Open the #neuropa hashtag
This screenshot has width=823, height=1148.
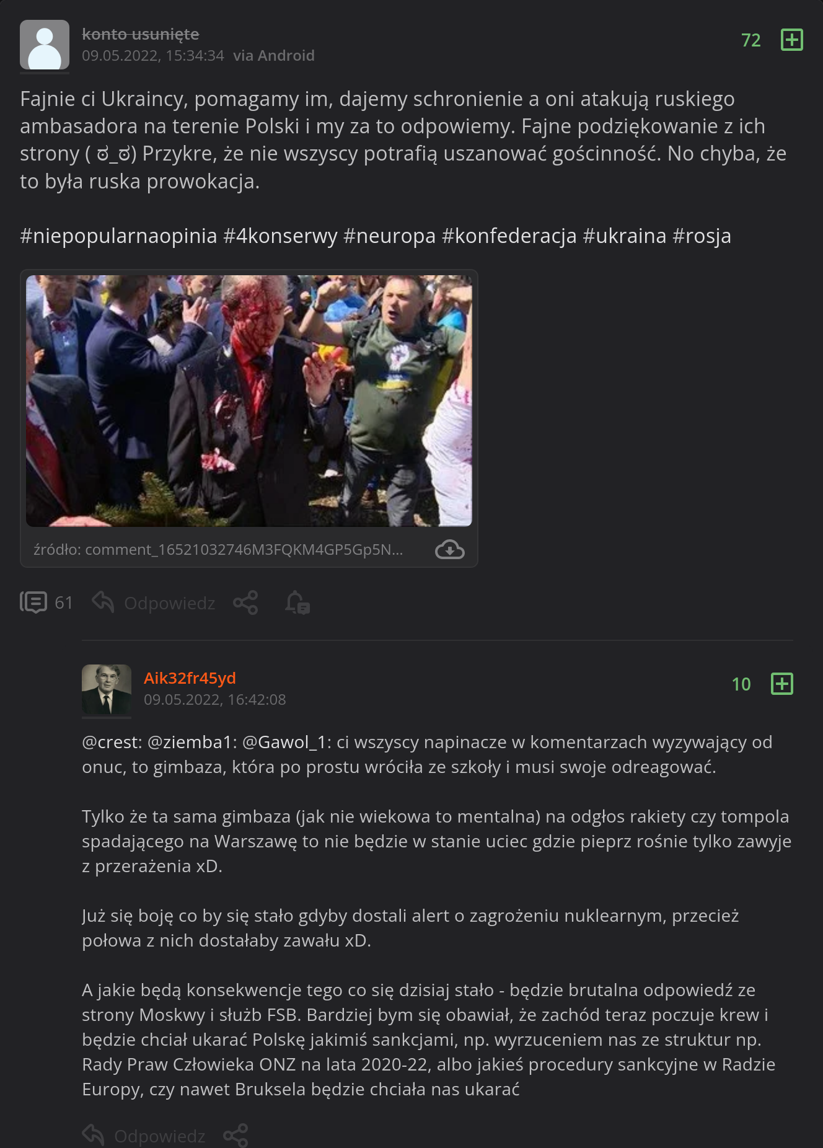(389, 236)
